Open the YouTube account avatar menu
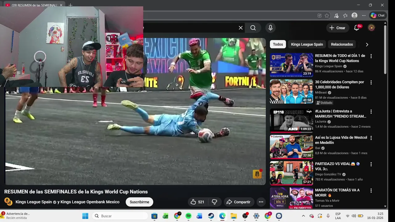Image resolution: width=395 pixels, height=222 pixels. [372, 28]
